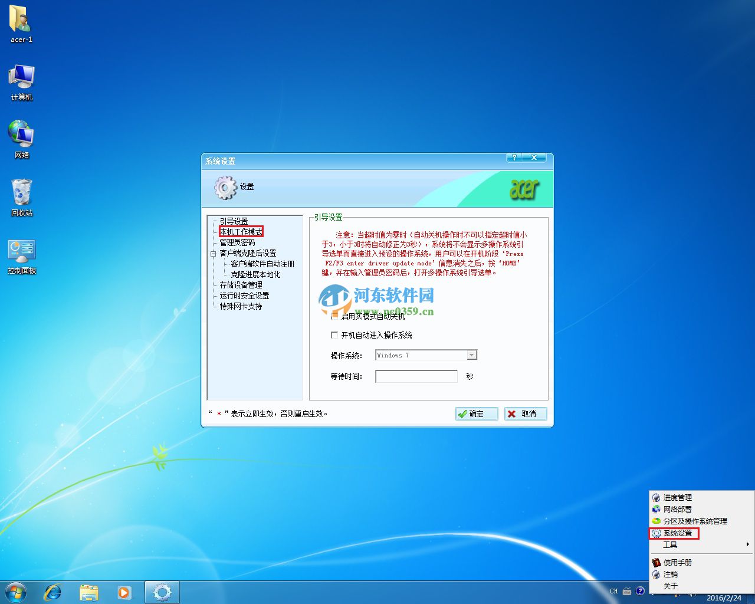Select the 计算机 desktop icon
This screenshot has width=755, height=604.
tap(22, 83)
